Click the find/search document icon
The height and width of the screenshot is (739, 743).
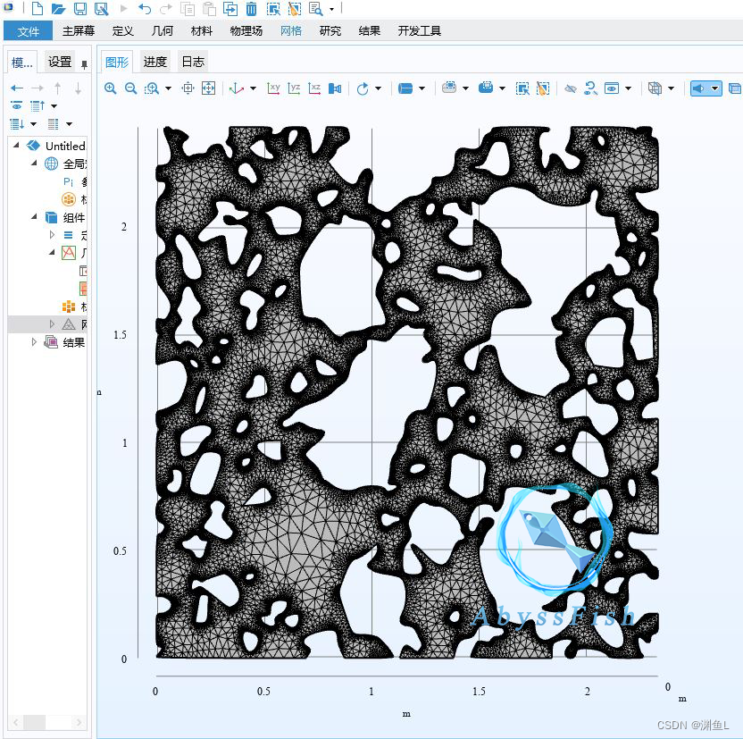(x=315, y=9)
